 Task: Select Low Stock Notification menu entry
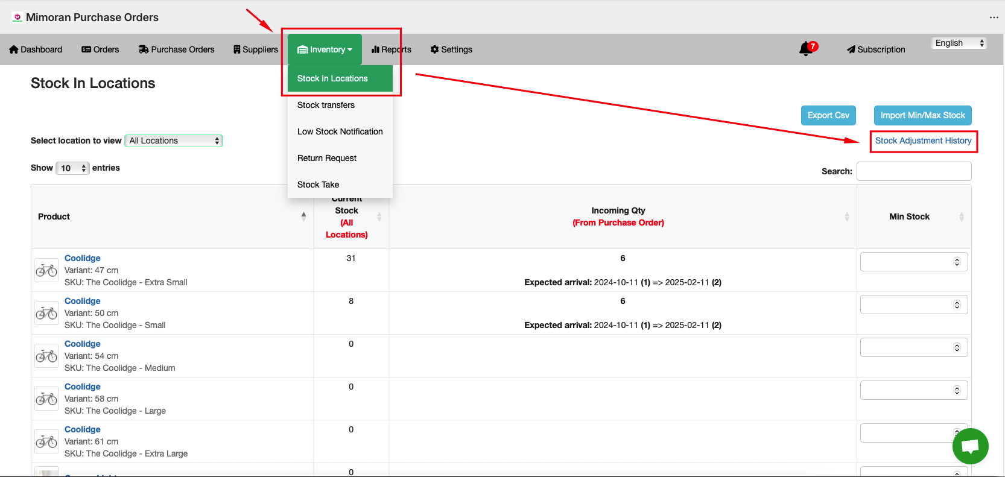point(340,131)
